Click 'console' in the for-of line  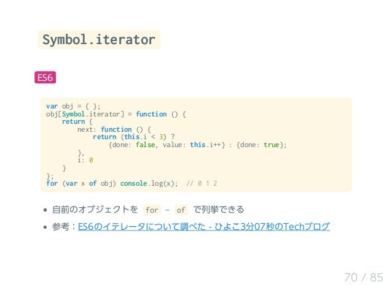pyautogui.click(x=133, y=183)
